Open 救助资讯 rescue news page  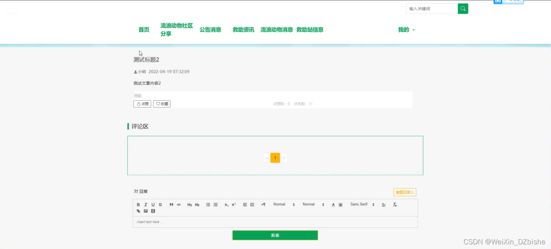click(243, 30)
